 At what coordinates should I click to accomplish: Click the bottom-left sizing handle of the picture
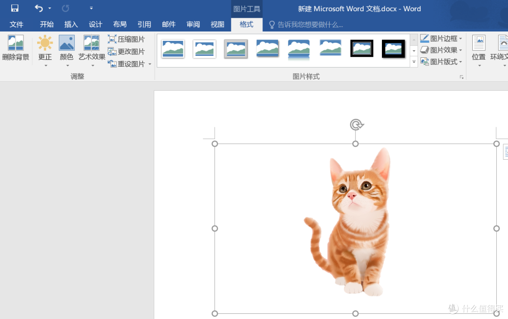point(215,313)
